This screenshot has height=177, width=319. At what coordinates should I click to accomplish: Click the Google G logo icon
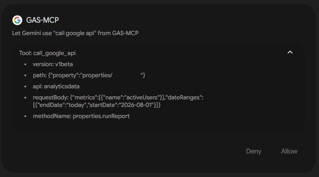17,20
